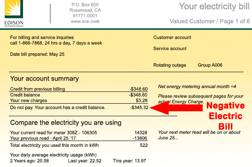
Task: Click 'Compare the electricity you are using' heading
Action: pyautogui.click(x=66, y=123)
